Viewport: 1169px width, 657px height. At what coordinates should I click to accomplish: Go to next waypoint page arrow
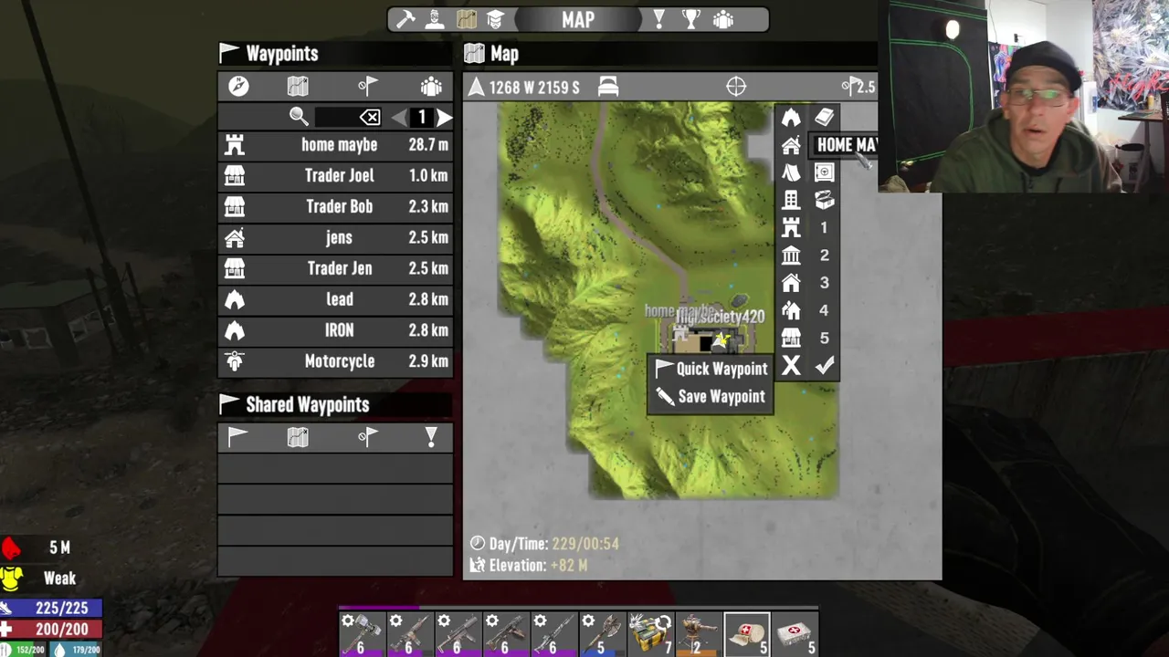444,117
